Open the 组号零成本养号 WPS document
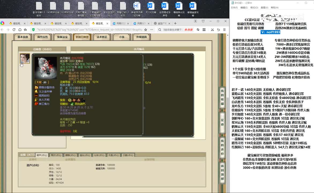314x193 pixels. (165, 9)
